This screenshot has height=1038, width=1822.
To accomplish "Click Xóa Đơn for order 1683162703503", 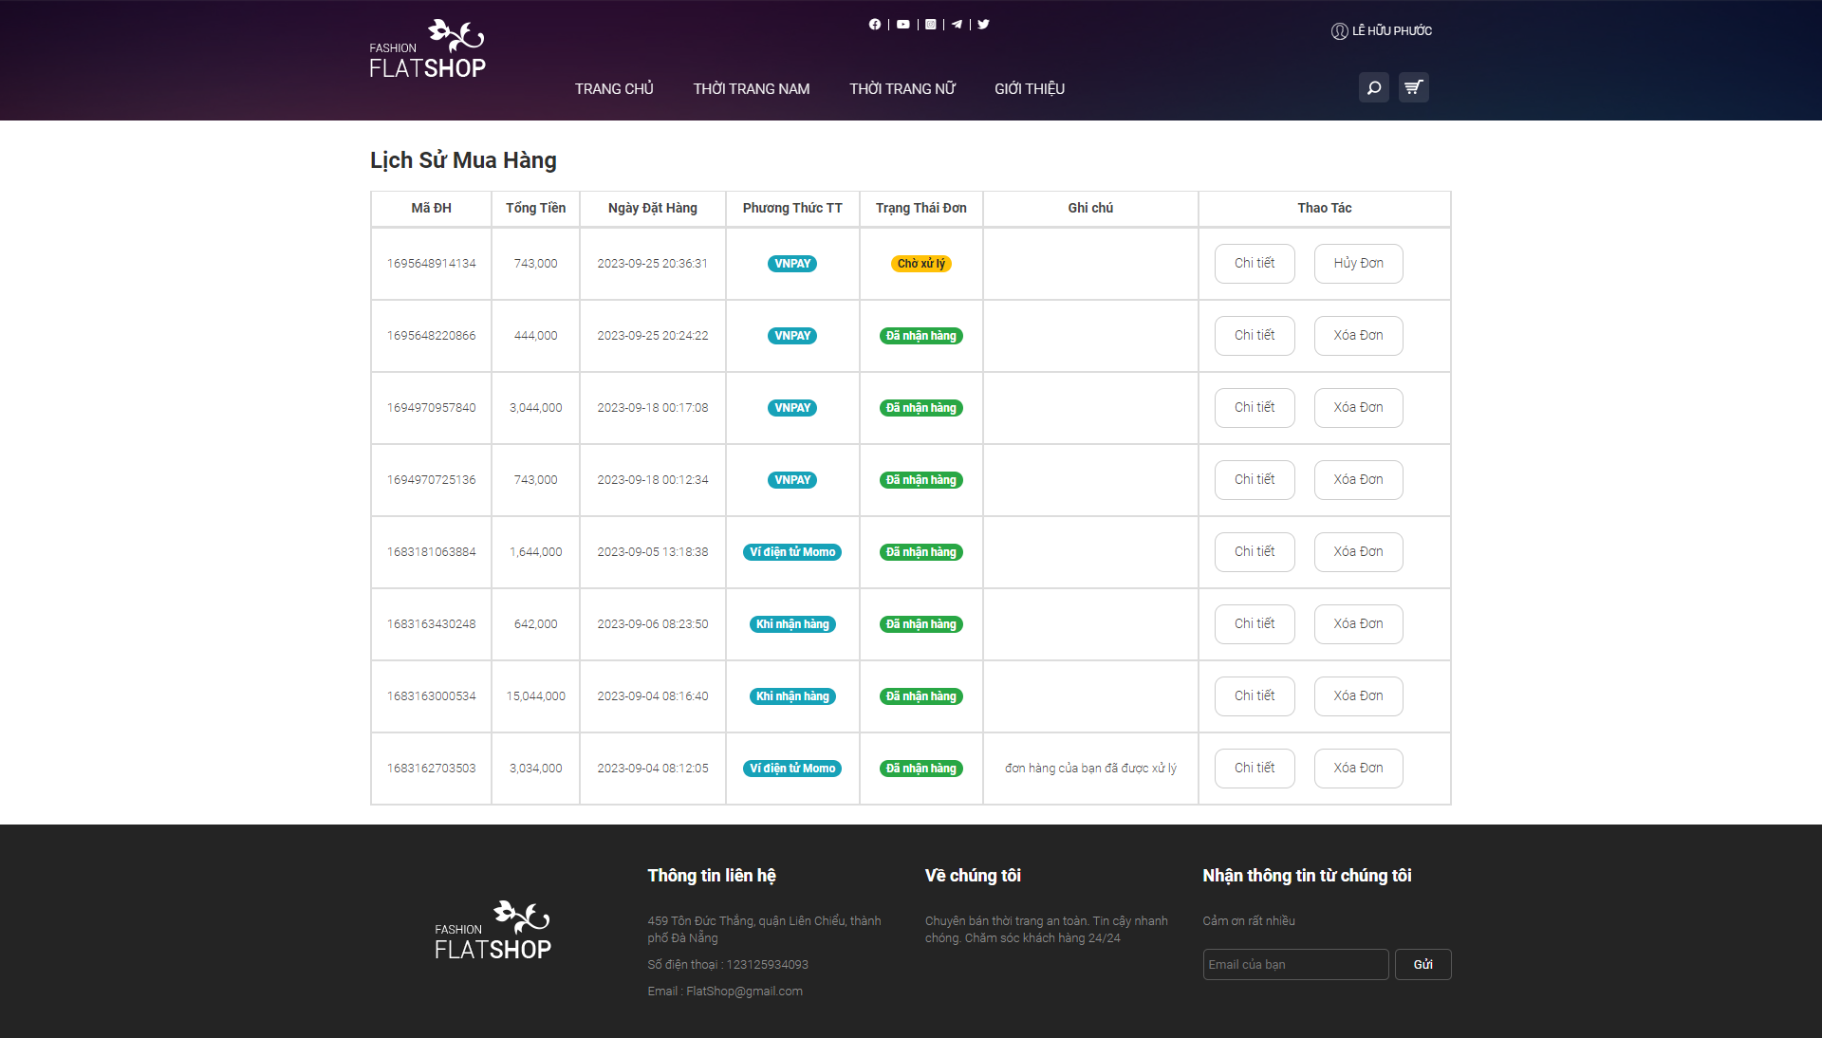I will (1358, 769).
